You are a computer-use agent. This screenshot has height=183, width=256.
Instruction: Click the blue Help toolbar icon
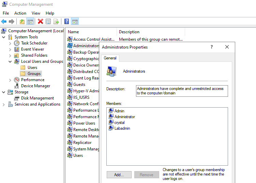(66, 21)
